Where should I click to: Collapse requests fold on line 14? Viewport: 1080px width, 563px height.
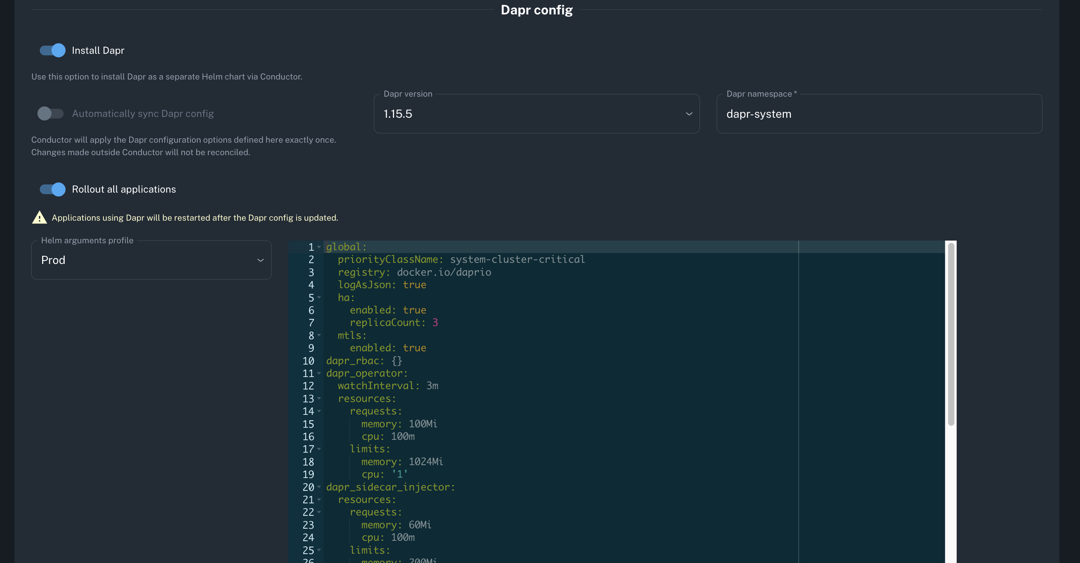click(319, 411)
